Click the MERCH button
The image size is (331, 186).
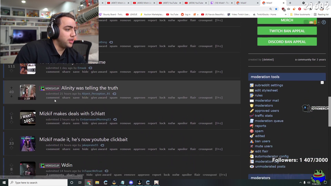coord(287,21)
